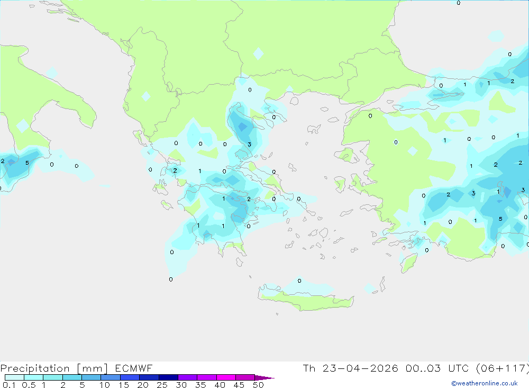Pick the 40–45 mm magenta legend swatch
Image resolution: width=529 pixels, height=388 pixels.
click(x=226, y=377)
